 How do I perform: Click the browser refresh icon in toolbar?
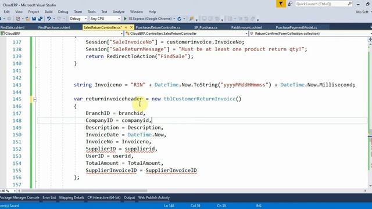(x=180, y=19)
